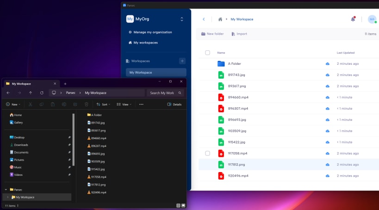This screenshot has width=379, height=210.
Task: Click Delete trash icon in Explorer toolbar
Action: 86,105
